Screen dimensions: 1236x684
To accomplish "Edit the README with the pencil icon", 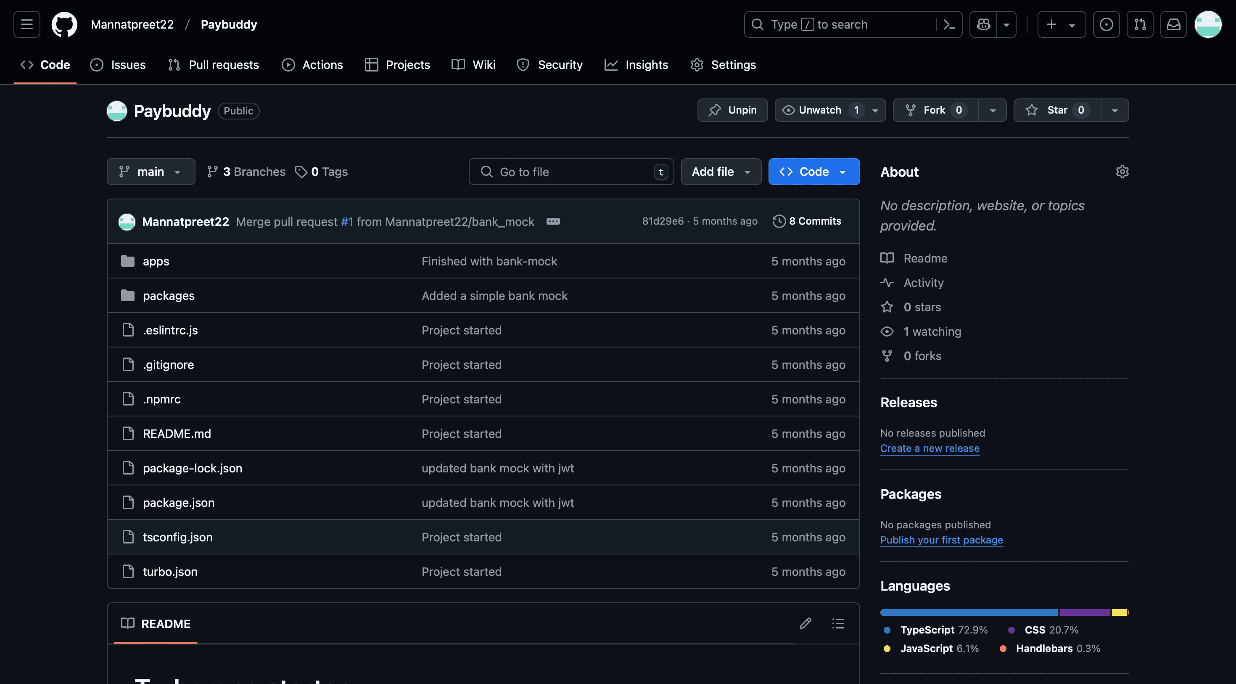I will [806, 623].
